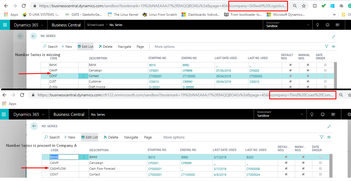
Task: Toggle Date Order for the top CONT row
Action: click(325, 76)
